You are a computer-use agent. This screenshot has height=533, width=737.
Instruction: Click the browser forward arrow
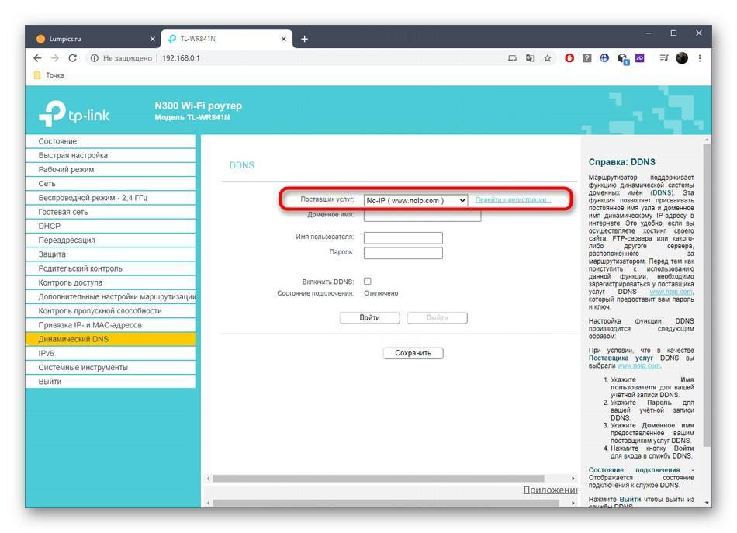[55, 58]
